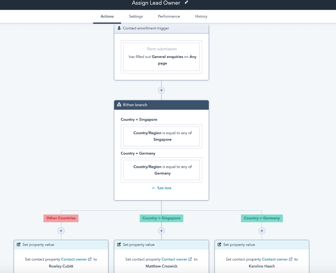Add action under Country = Germany branch

[262, 231]
